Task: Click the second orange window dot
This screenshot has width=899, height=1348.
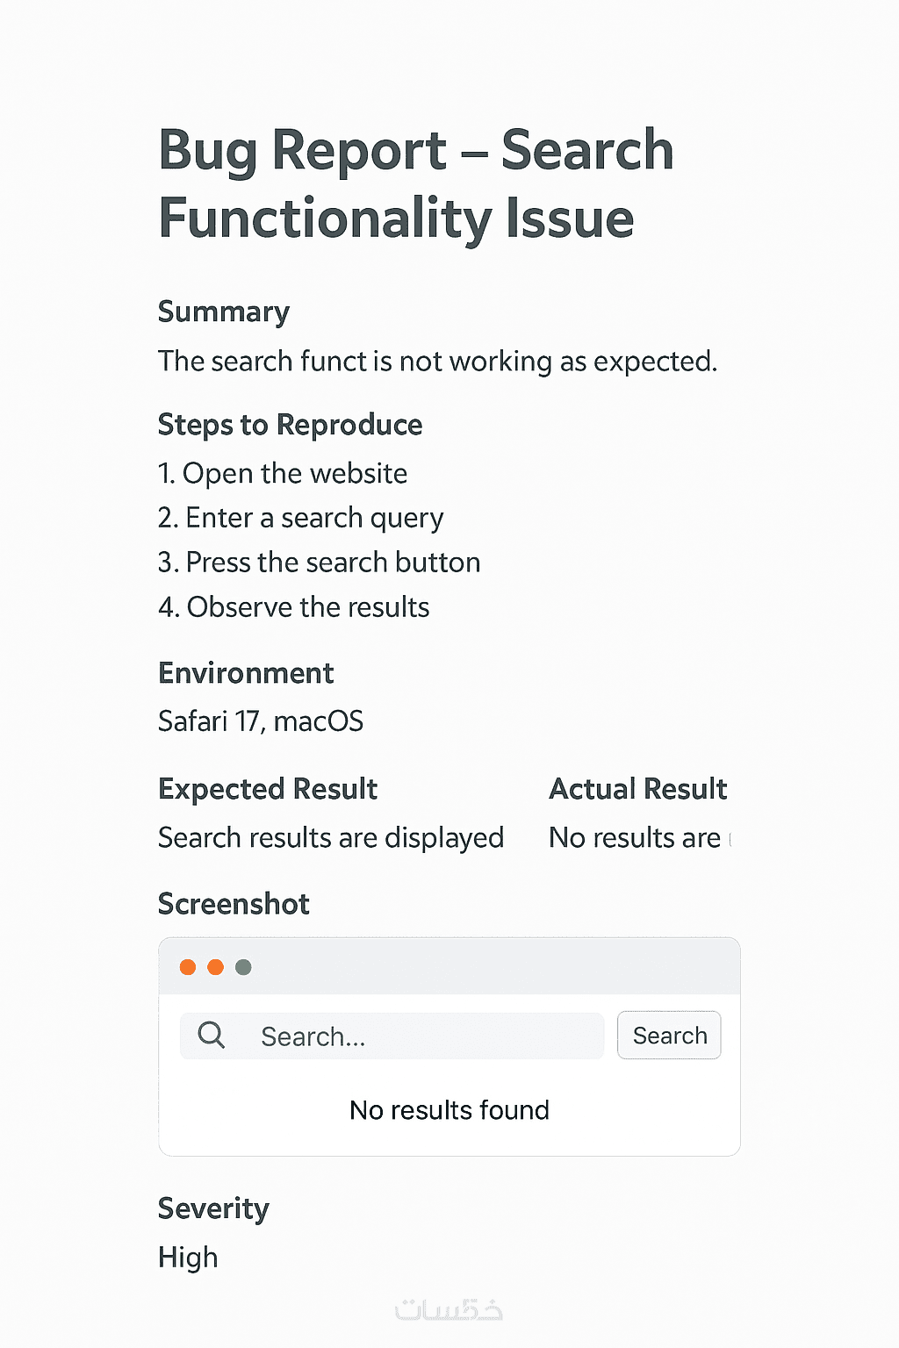Action: pos(215,967)
